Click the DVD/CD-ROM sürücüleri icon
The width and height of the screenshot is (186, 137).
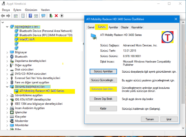pos(12,74)
